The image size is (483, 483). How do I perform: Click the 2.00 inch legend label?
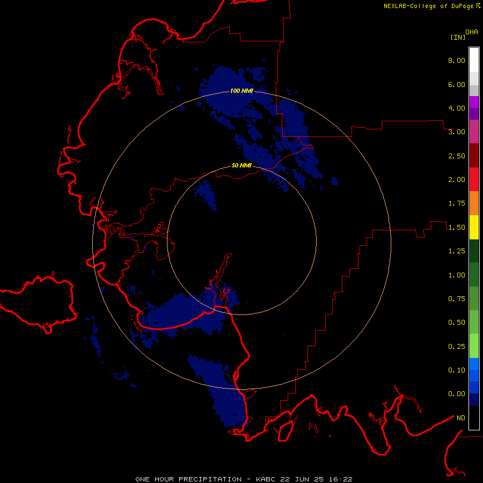pos(457,180)
